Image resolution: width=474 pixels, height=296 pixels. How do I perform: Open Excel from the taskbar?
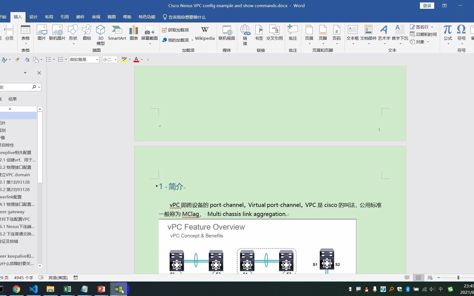[x=67, y=289]
